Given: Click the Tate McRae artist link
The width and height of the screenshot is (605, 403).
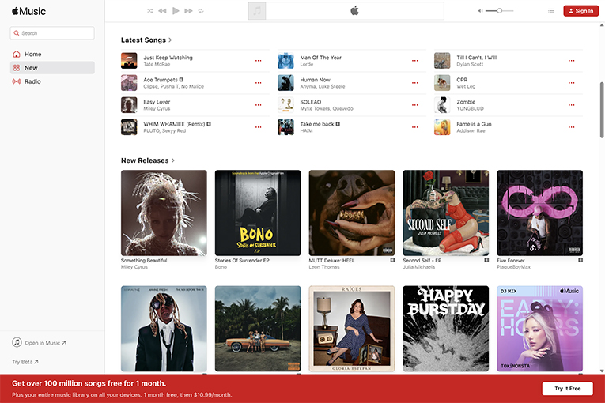Looking at the screenshot, I should (157, 65).
